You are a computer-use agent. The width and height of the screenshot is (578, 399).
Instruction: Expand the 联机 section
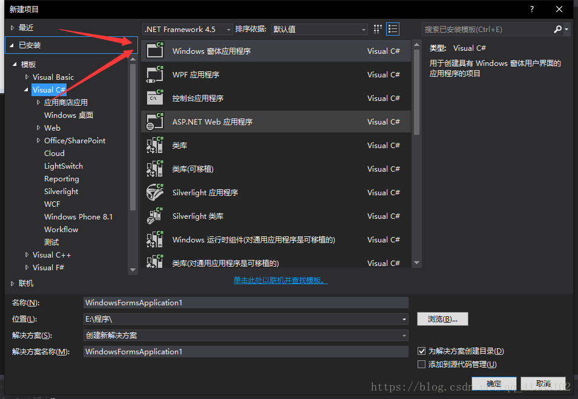click(13, 284)
